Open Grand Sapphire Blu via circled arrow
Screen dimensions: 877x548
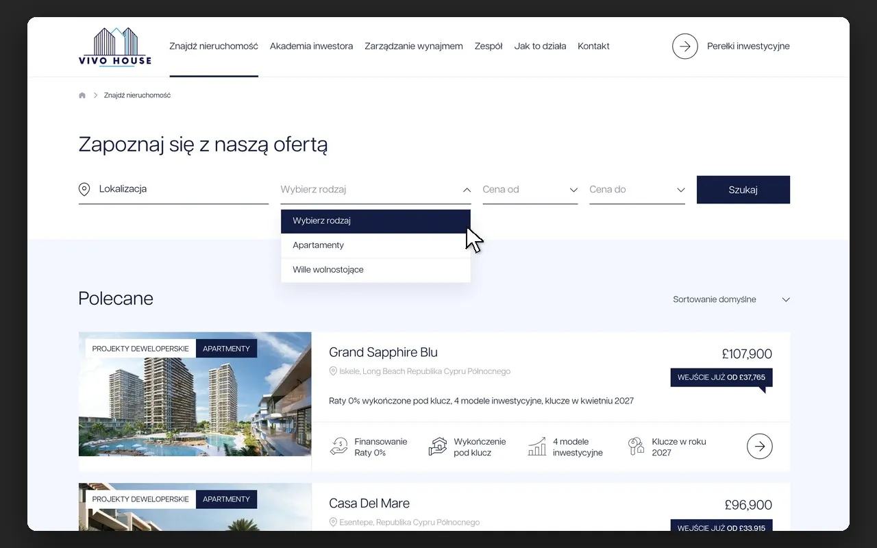(759, 447)
